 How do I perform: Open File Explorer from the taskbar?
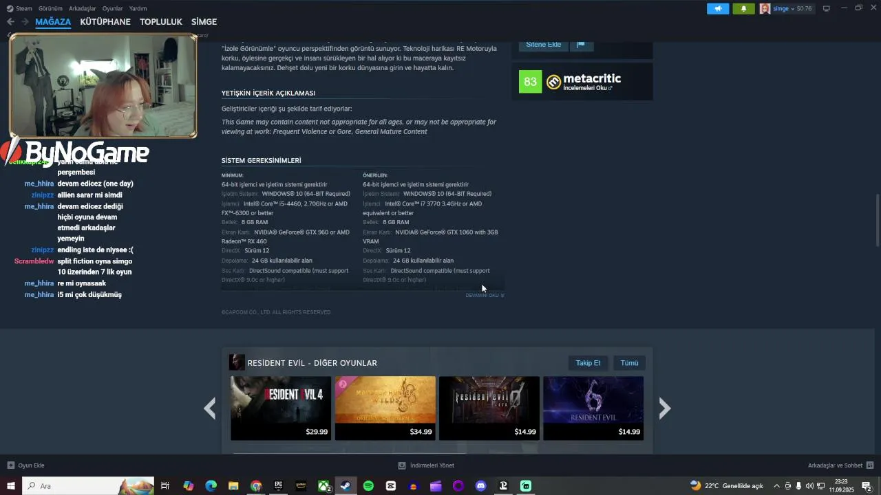click(233, 486)
